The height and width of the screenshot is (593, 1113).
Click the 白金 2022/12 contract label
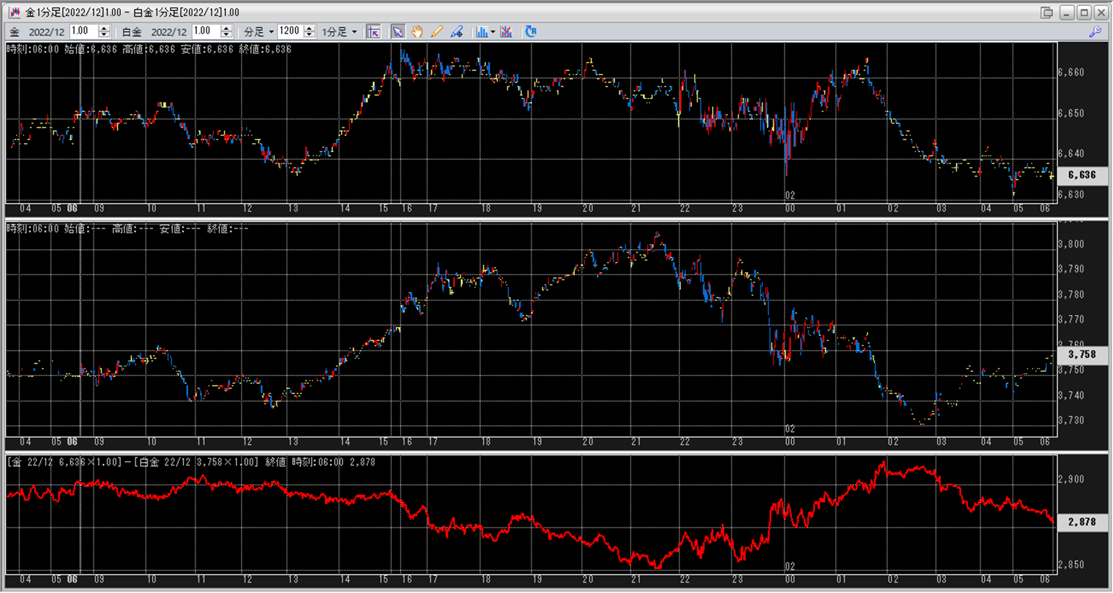(168, 32)
